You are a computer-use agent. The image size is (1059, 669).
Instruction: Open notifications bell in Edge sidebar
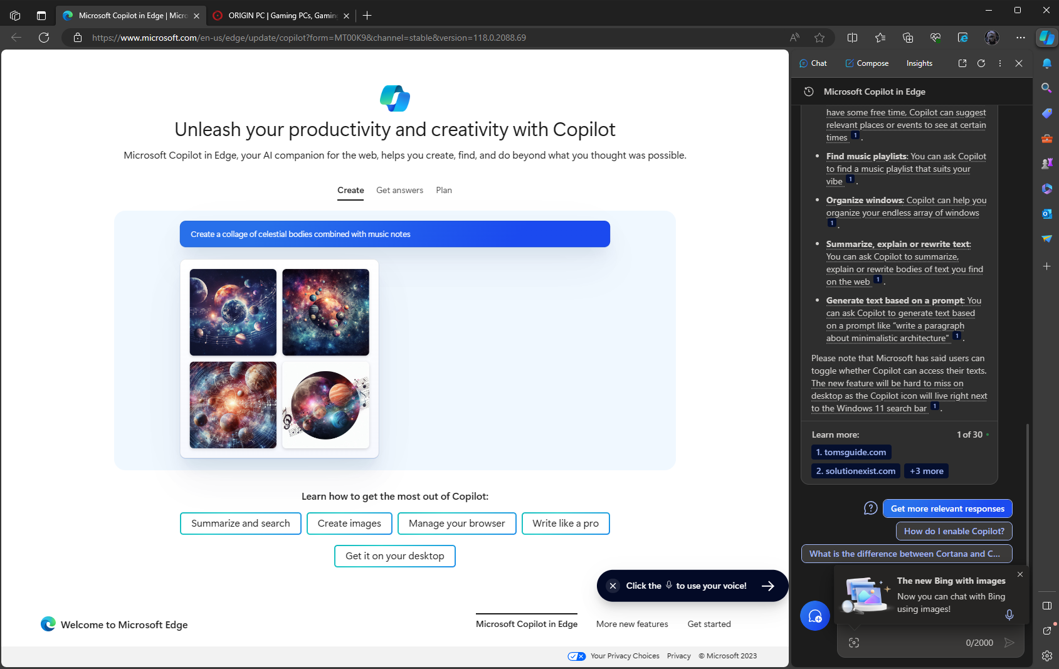click(x=1046, y=63)
